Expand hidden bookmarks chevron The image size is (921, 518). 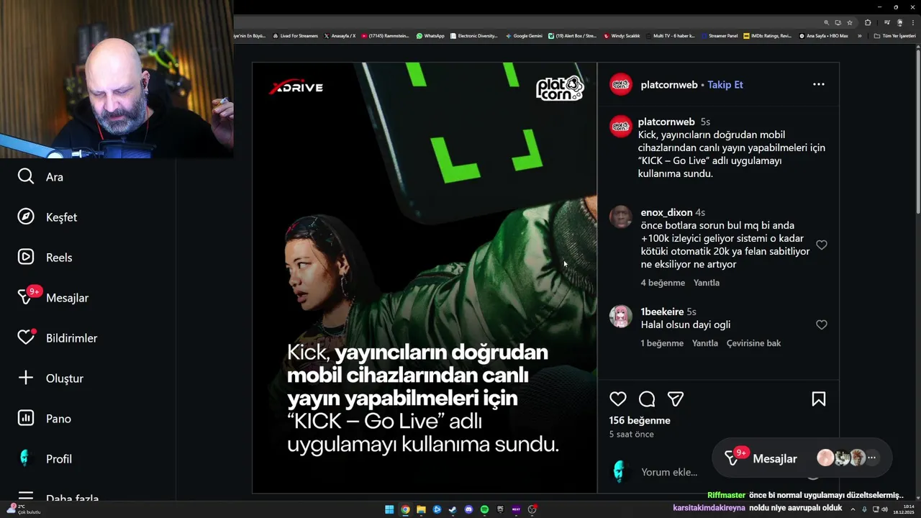pyautogui.click(x=859, y=35)
